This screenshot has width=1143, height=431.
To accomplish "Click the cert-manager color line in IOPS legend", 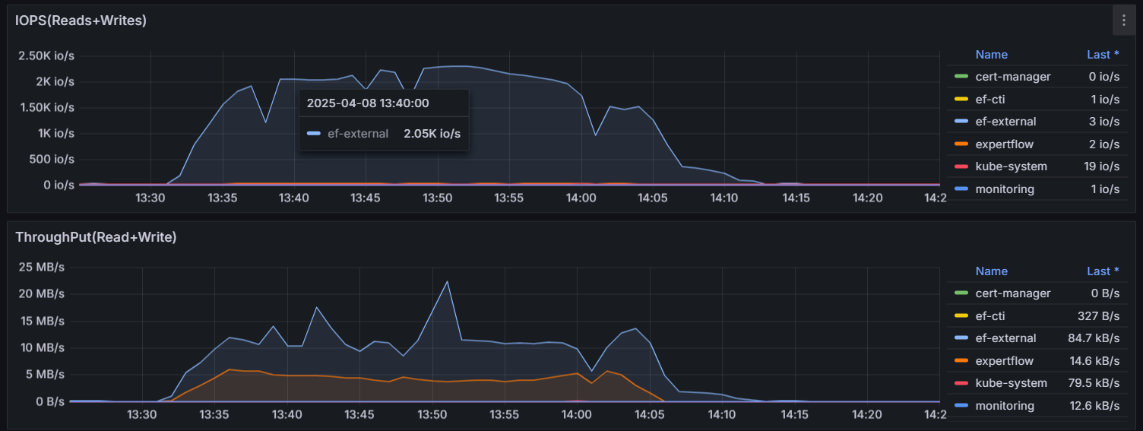I will tap(961, 77).
